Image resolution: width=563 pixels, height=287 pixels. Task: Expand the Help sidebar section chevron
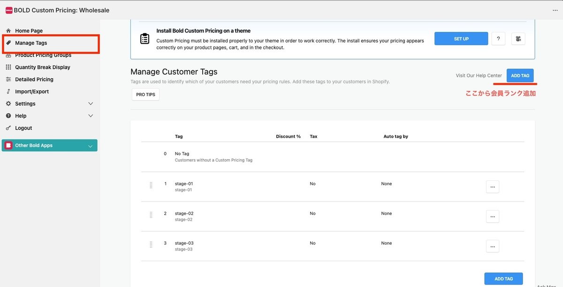91,116
